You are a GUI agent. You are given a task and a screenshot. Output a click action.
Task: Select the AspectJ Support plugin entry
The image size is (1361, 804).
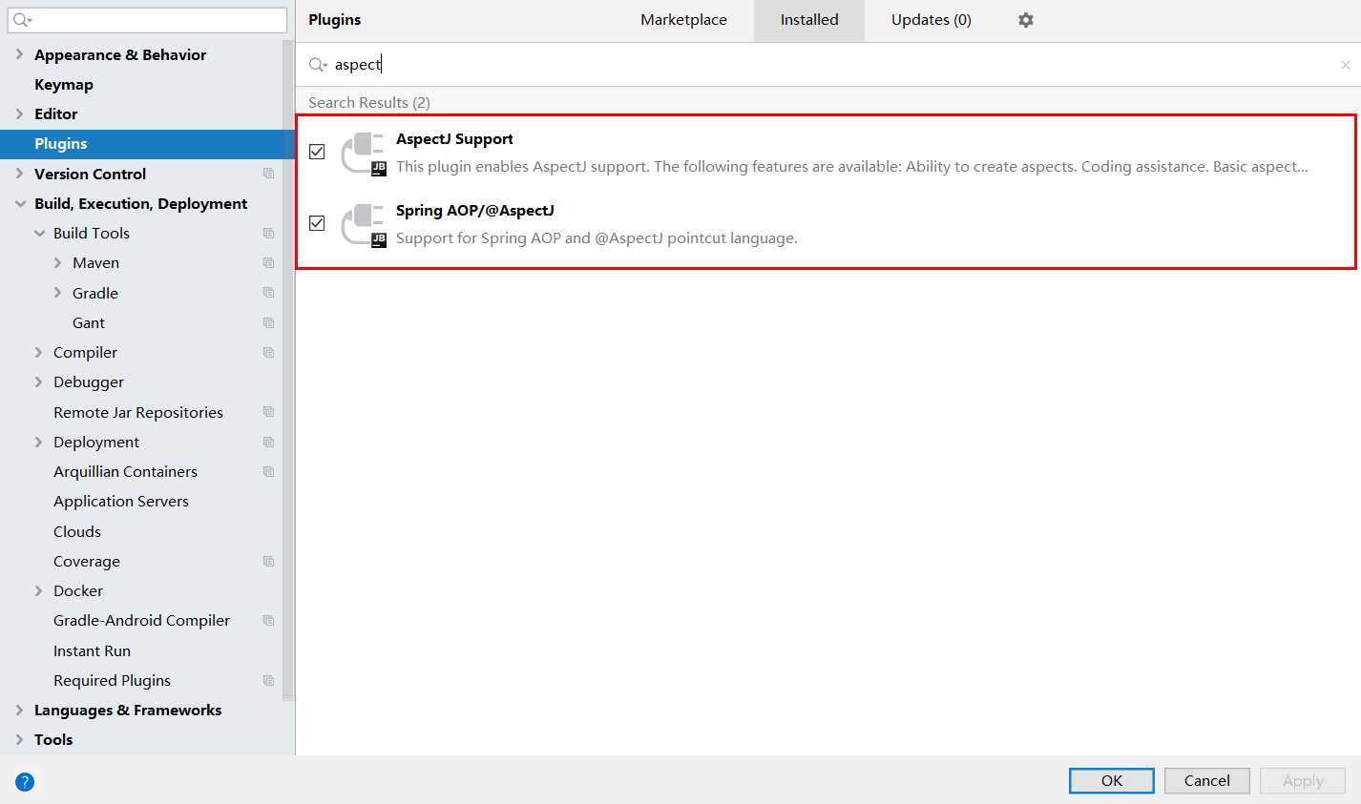click(827, 153)
